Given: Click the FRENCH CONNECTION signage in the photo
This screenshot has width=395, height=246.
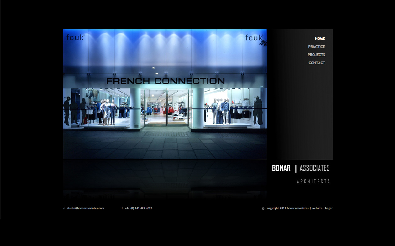Looking at the screenshot, I should pyautogui.click(x=166, y=81).
